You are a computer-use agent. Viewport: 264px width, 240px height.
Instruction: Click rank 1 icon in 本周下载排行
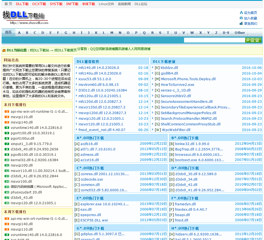[7, 218]
